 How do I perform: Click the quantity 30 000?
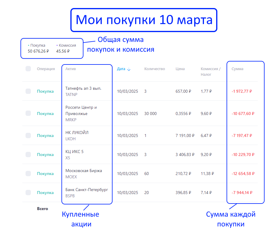pyautogui.click(x=150, y=114)
